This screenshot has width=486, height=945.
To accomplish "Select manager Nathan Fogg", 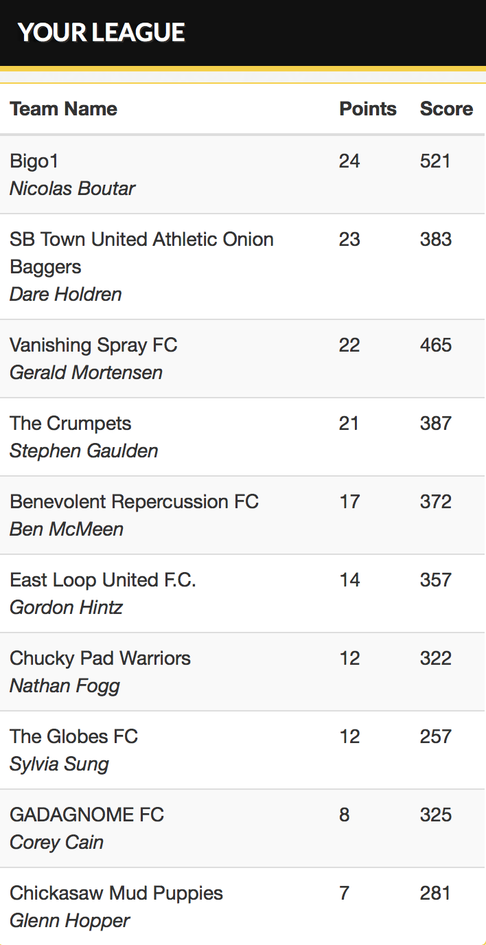I will [x=65, y=685].
